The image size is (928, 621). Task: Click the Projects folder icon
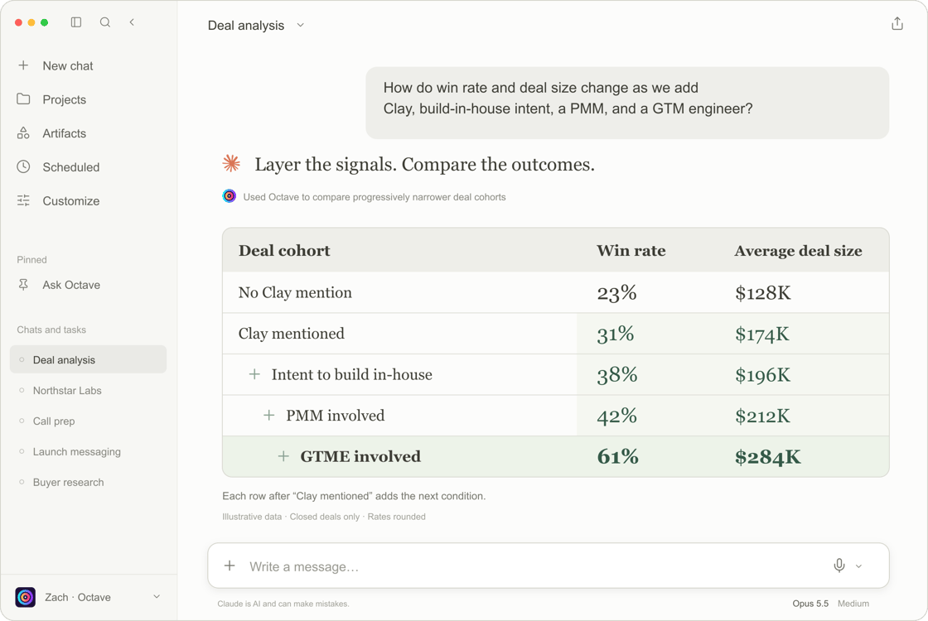click(23, 99)
